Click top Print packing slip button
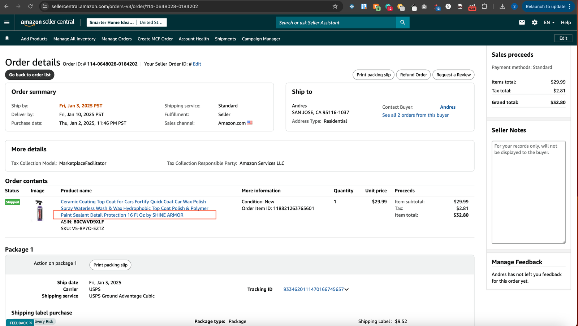Screen dimensions: 578x326 [x=374, y=75]
